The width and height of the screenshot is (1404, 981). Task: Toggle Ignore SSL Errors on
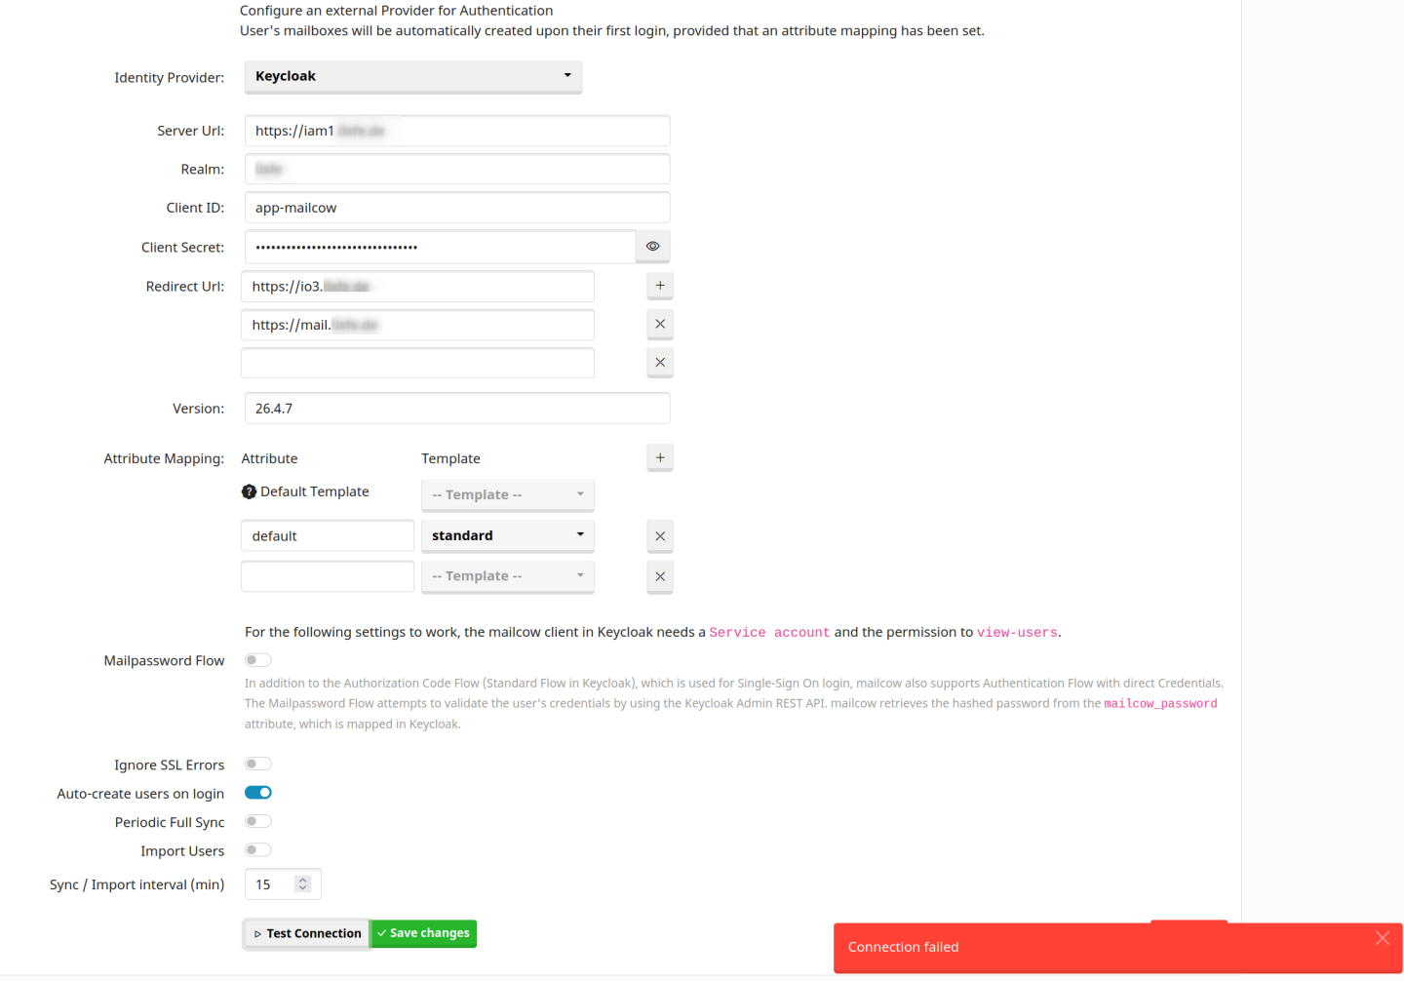point(258,765)
